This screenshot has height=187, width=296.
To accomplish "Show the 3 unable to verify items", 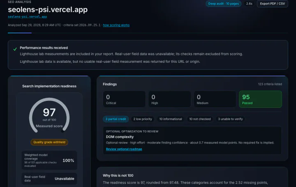I will click(x=230, y=119).
